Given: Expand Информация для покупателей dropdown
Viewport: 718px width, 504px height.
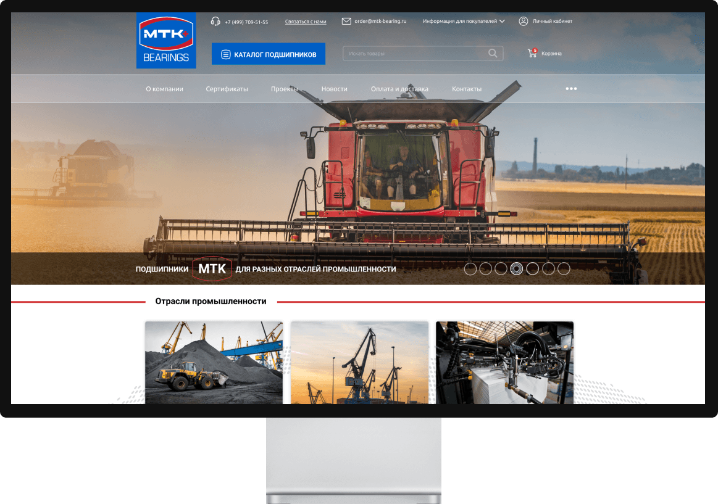Looking at the screenshot, I should pos(464,21).
